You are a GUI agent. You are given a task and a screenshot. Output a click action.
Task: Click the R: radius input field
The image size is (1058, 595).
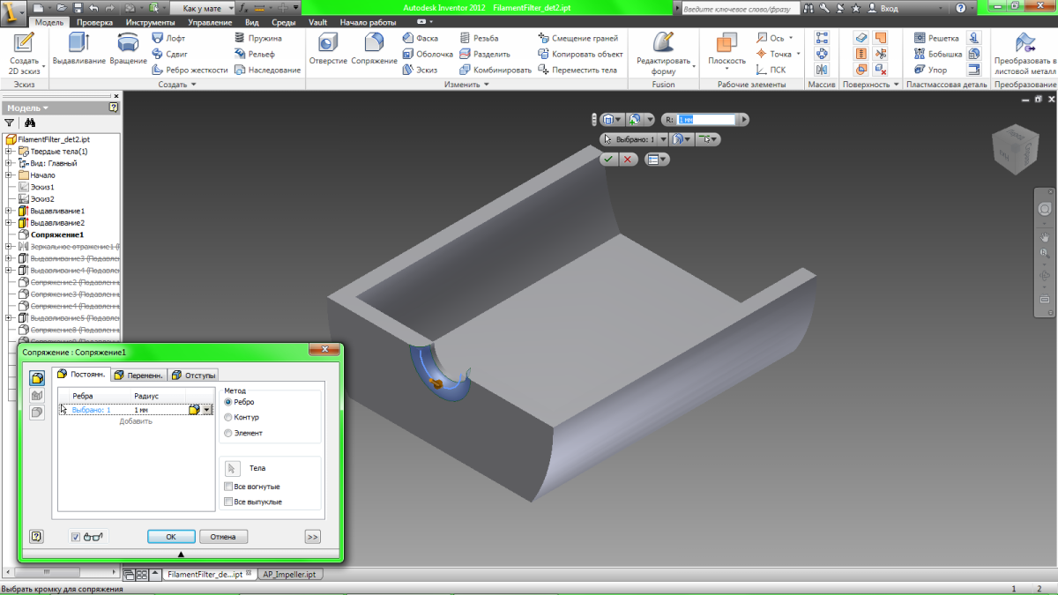704,119
